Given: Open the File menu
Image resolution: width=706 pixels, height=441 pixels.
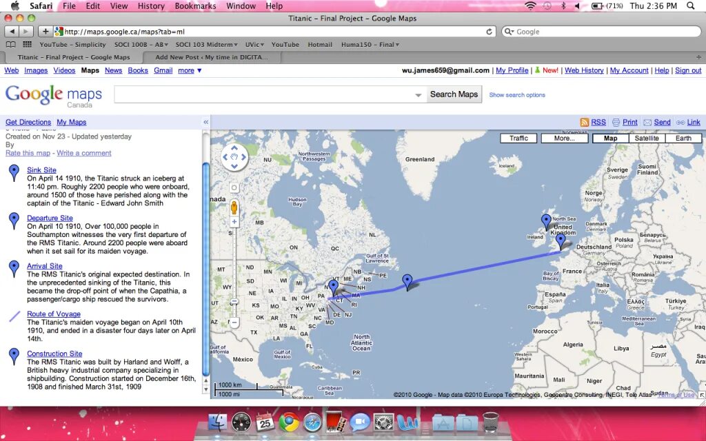Looking at the screenshot, I should (x=69, y=6).
